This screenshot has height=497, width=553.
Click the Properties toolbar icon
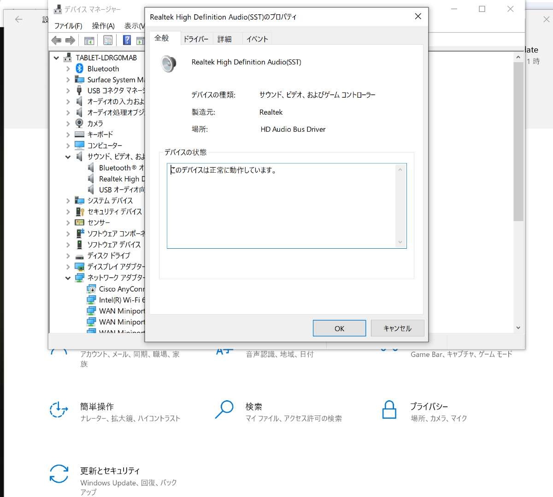(x=108, y=41)
